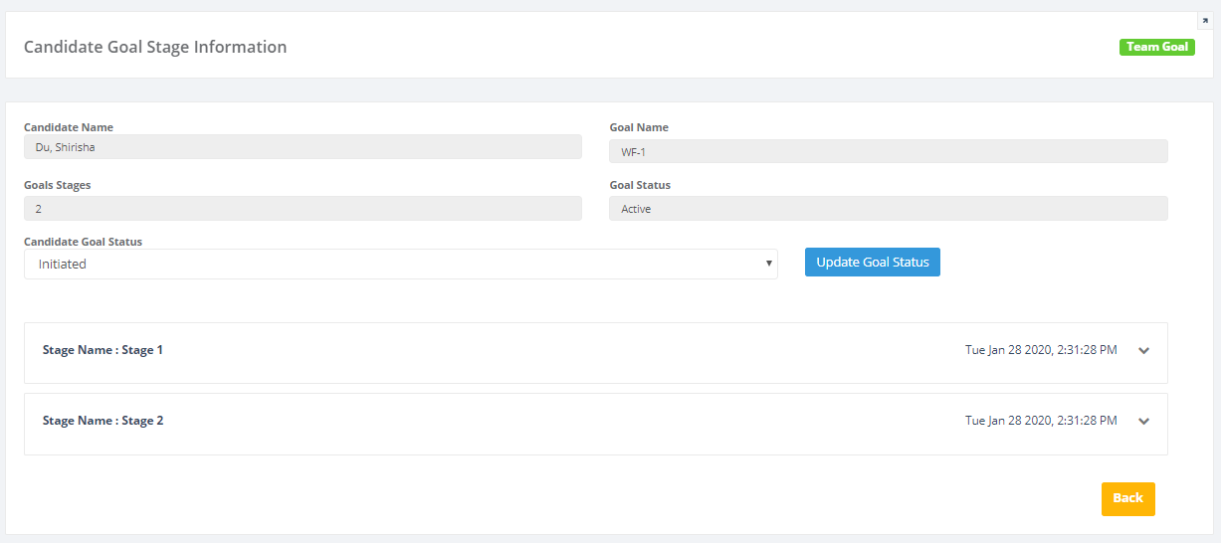Click the Goals Stages field showing 2
Image resolution: width=1221 pixels, height=543 pixels.
pyautogui.click(x=303, y=209)
